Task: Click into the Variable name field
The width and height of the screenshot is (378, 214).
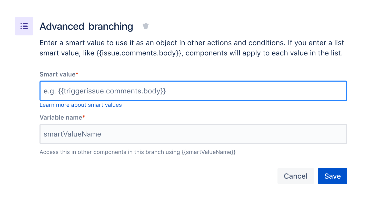Action: coord(193,134)
